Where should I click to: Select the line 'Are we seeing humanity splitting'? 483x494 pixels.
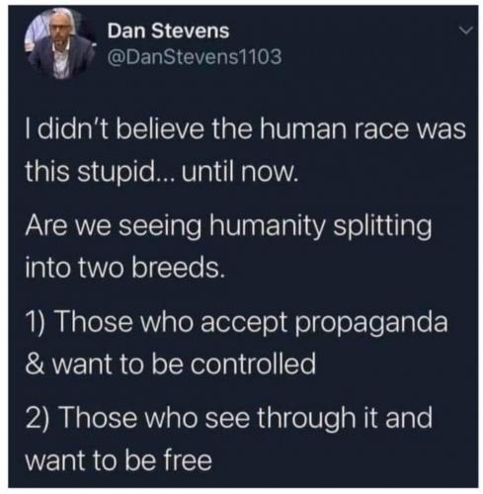pos(228,226)
